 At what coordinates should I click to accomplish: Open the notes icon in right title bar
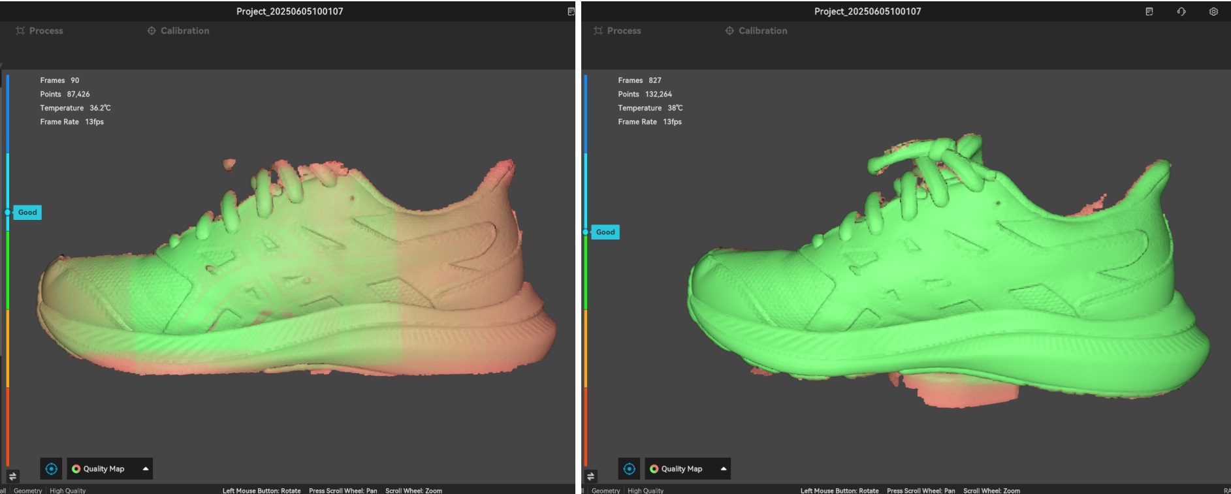1149,12
